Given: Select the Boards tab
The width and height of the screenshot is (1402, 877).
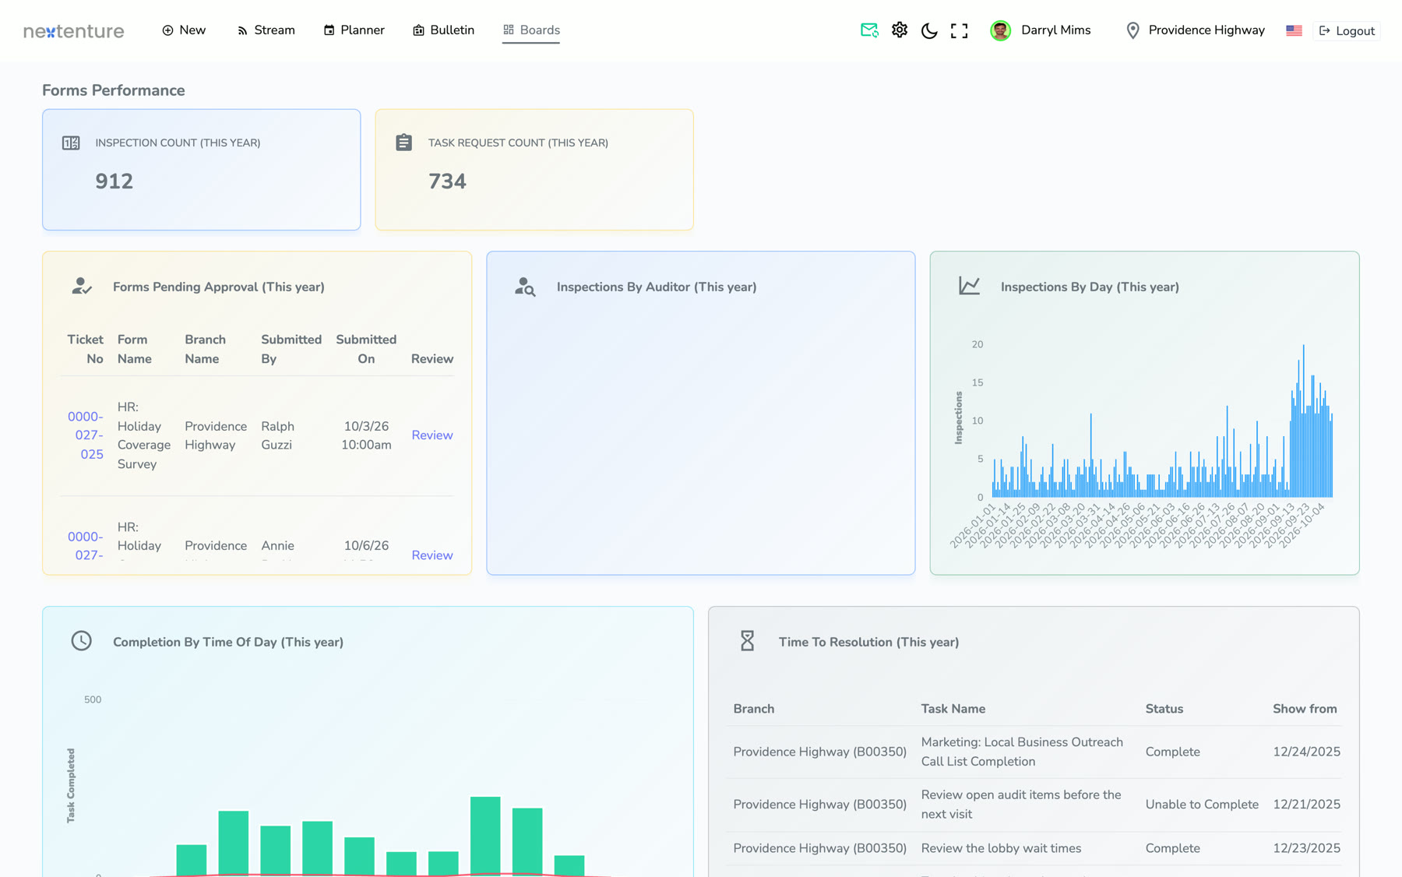Looking at the screenshot, I should click(531, 30).
